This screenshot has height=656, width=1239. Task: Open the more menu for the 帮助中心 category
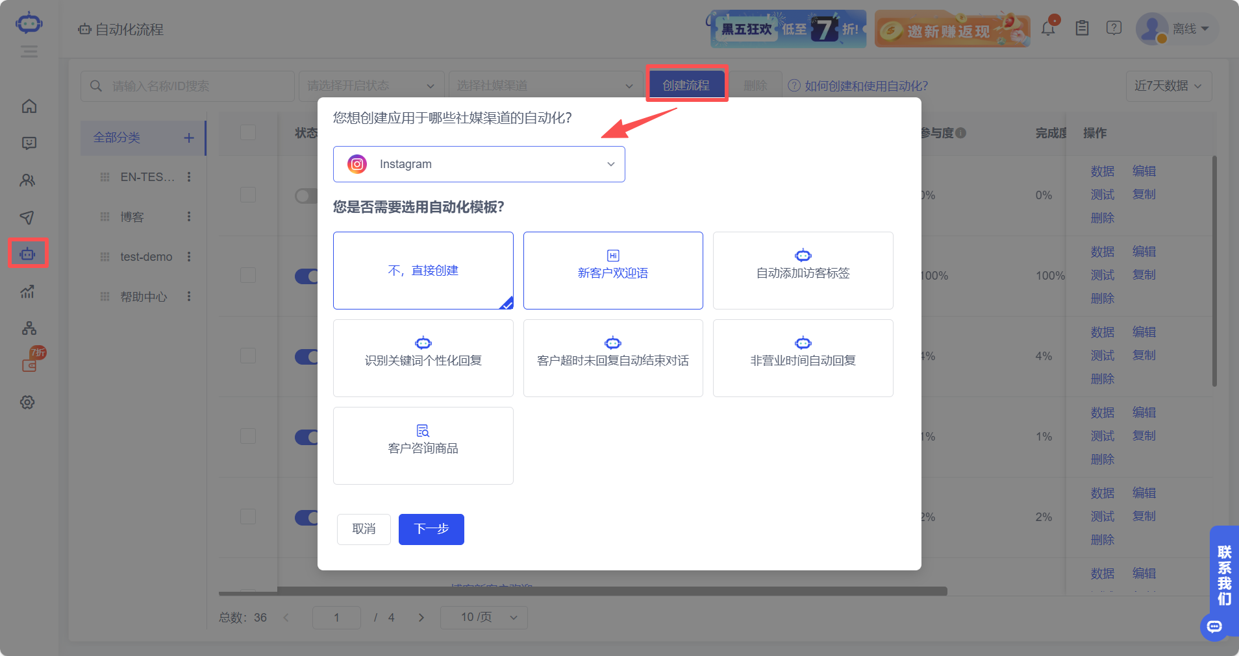pyautogui.click(x=189, y=297)
